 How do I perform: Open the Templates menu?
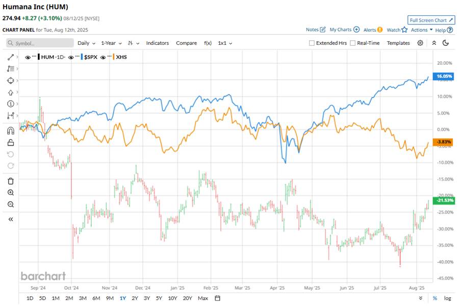click(398, 43)
